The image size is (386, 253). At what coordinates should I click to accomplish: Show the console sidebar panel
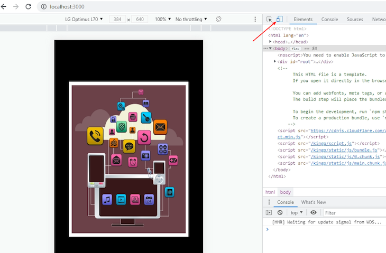(269, 212)
